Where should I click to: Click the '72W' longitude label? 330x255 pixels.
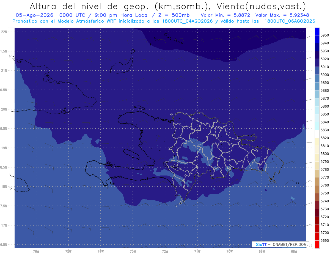coord(165,251)
